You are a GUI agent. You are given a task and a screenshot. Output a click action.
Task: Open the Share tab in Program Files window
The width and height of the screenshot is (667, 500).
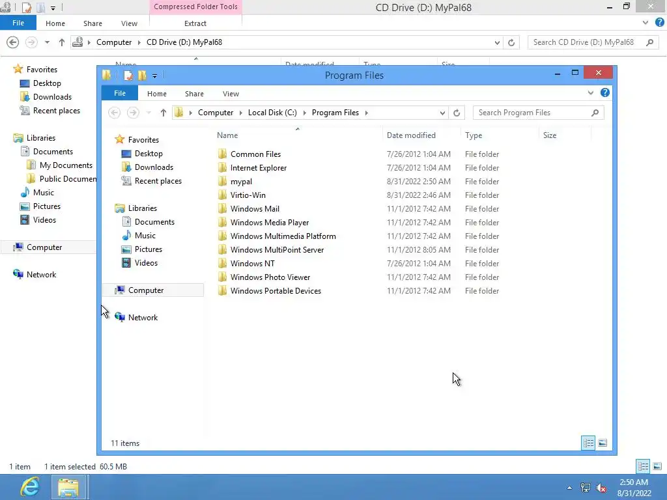(194, 94)
